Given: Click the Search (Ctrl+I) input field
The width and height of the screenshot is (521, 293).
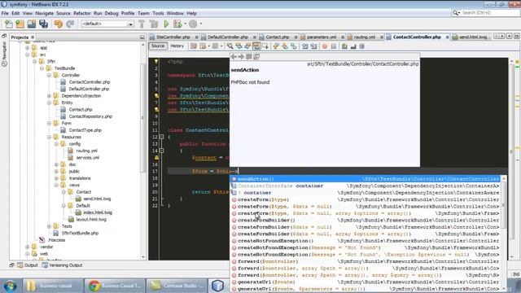Looking at the screenshot, I should (x=490, y=13).
